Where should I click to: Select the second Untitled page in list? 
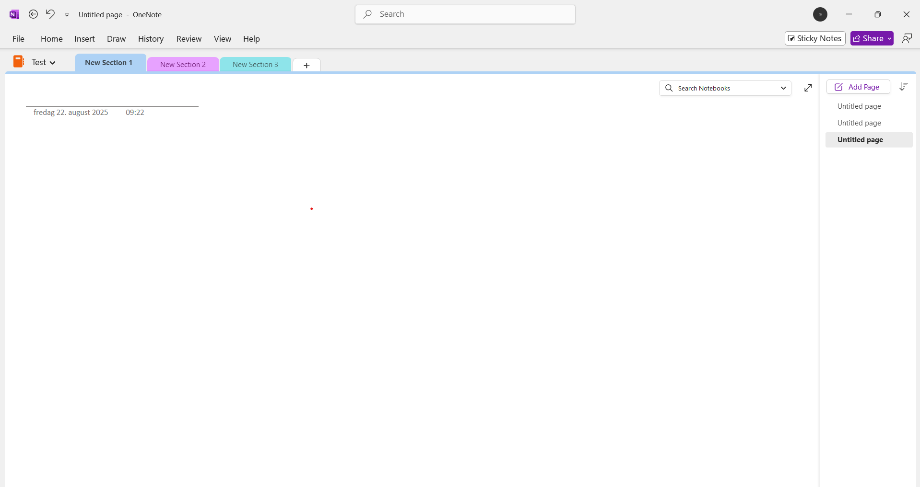click(869, 123)
